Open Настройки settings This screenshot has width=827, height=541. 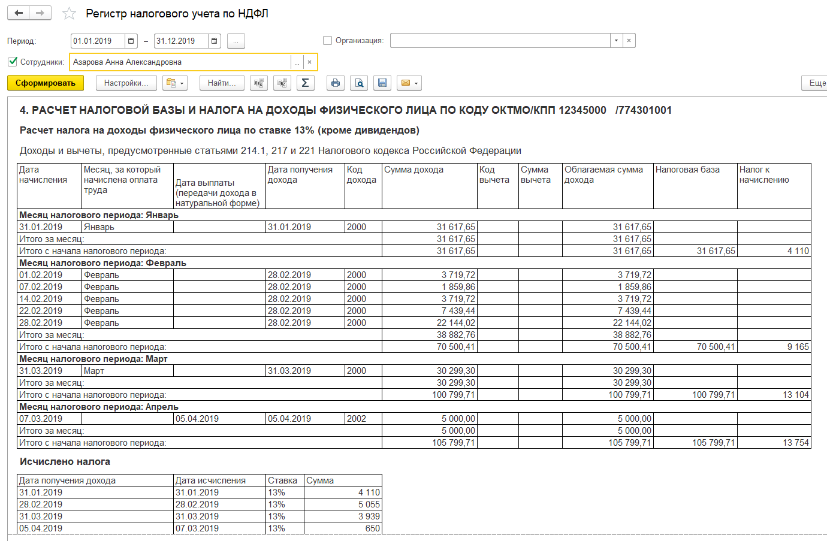[x=126, y=83]
